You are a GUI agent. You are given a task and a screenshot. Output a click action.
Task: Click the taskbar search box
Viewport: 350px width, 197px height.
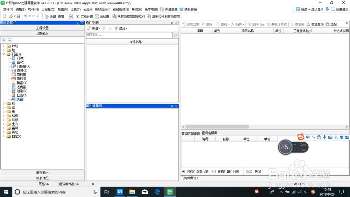coord(56,192)
